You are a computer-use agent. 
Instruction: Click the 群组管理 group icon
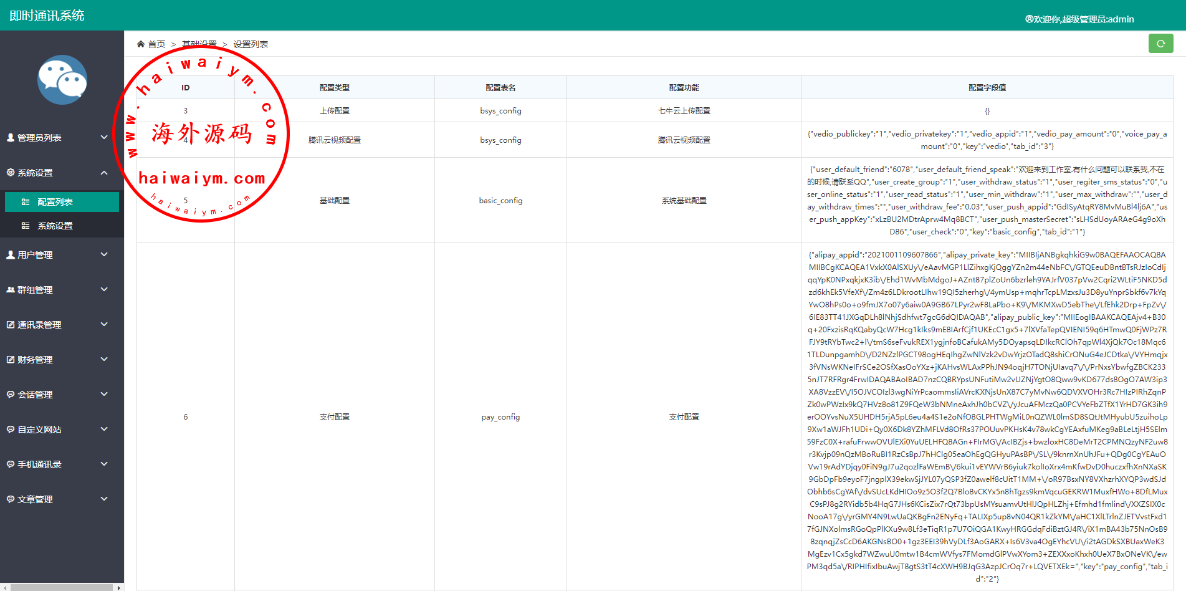click(x=11, y=290)
